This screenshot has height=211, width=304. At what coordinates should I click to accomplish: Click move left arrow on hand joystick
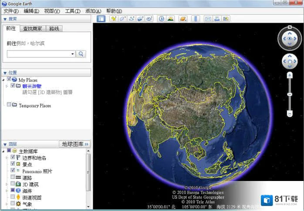[x=284, y=61]
